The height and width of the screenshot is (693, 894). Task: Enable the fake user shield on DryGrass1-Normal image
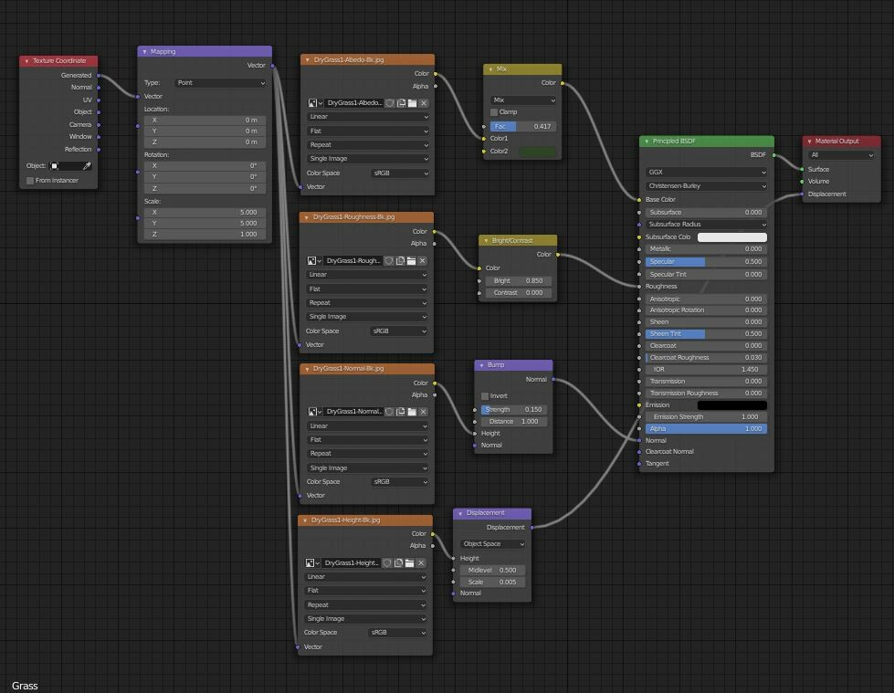(x=388, y=412)
